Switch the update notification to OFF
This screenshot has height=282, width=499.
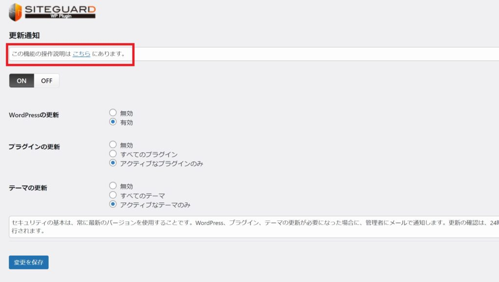[x=47, y=81]
